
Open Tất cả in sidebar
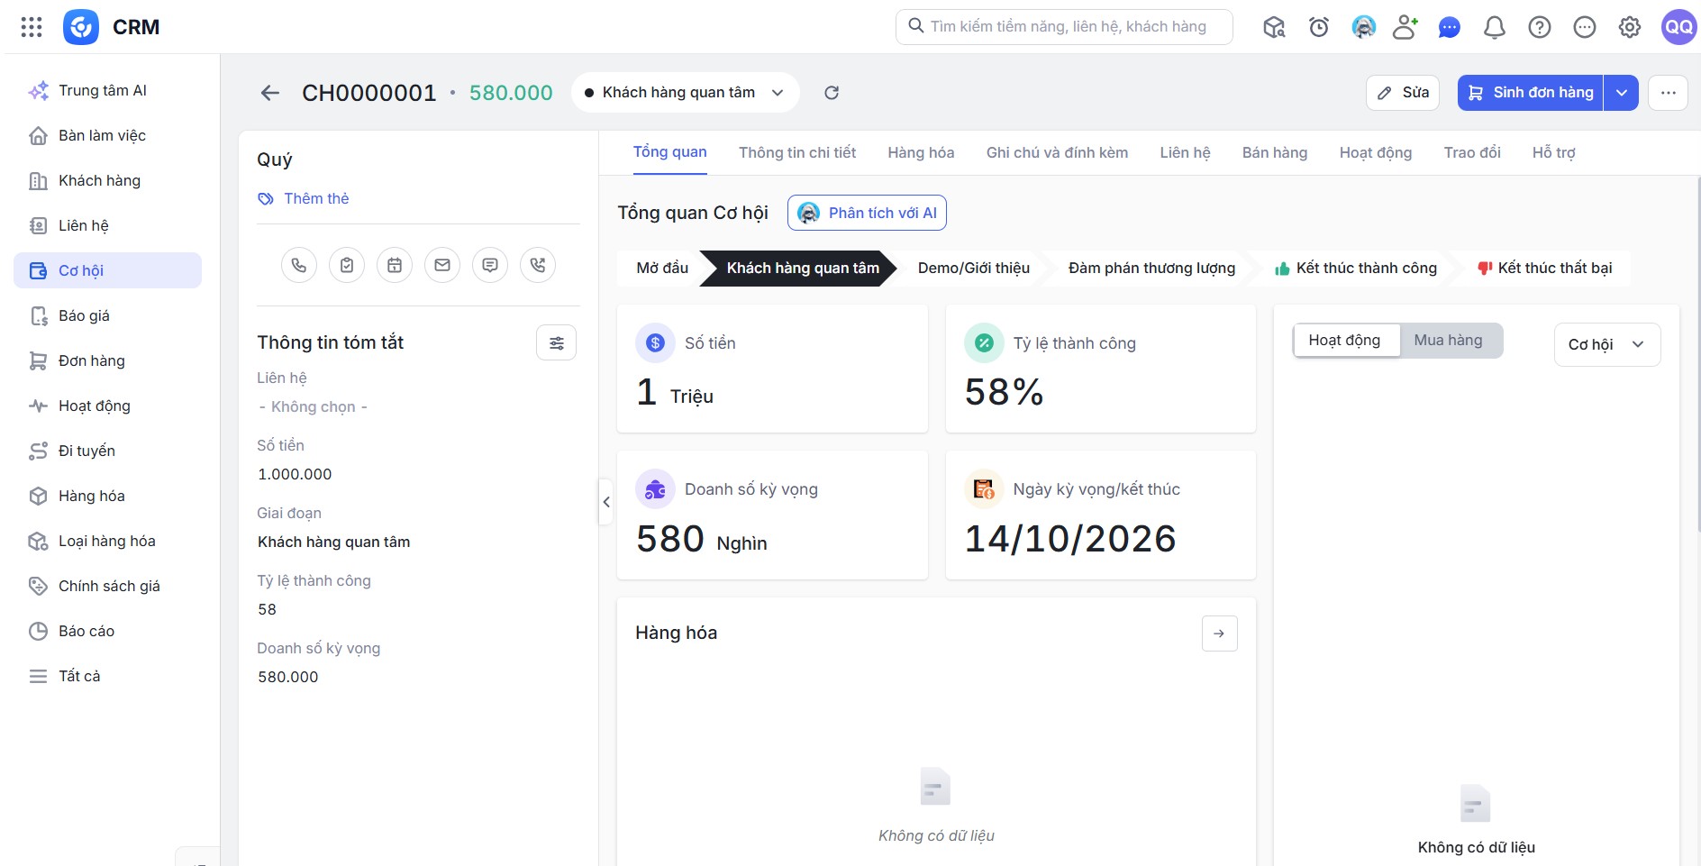click(108, 676)
